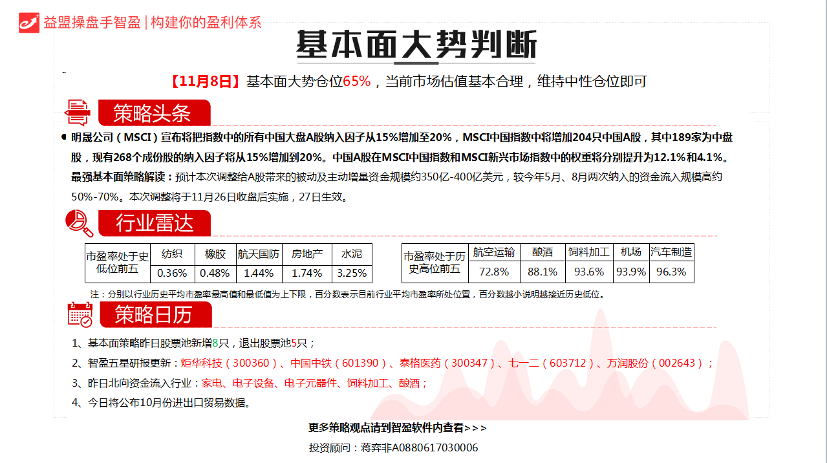Click the red 【11月8日】 date label
The image size is (827, 463).
206,81
